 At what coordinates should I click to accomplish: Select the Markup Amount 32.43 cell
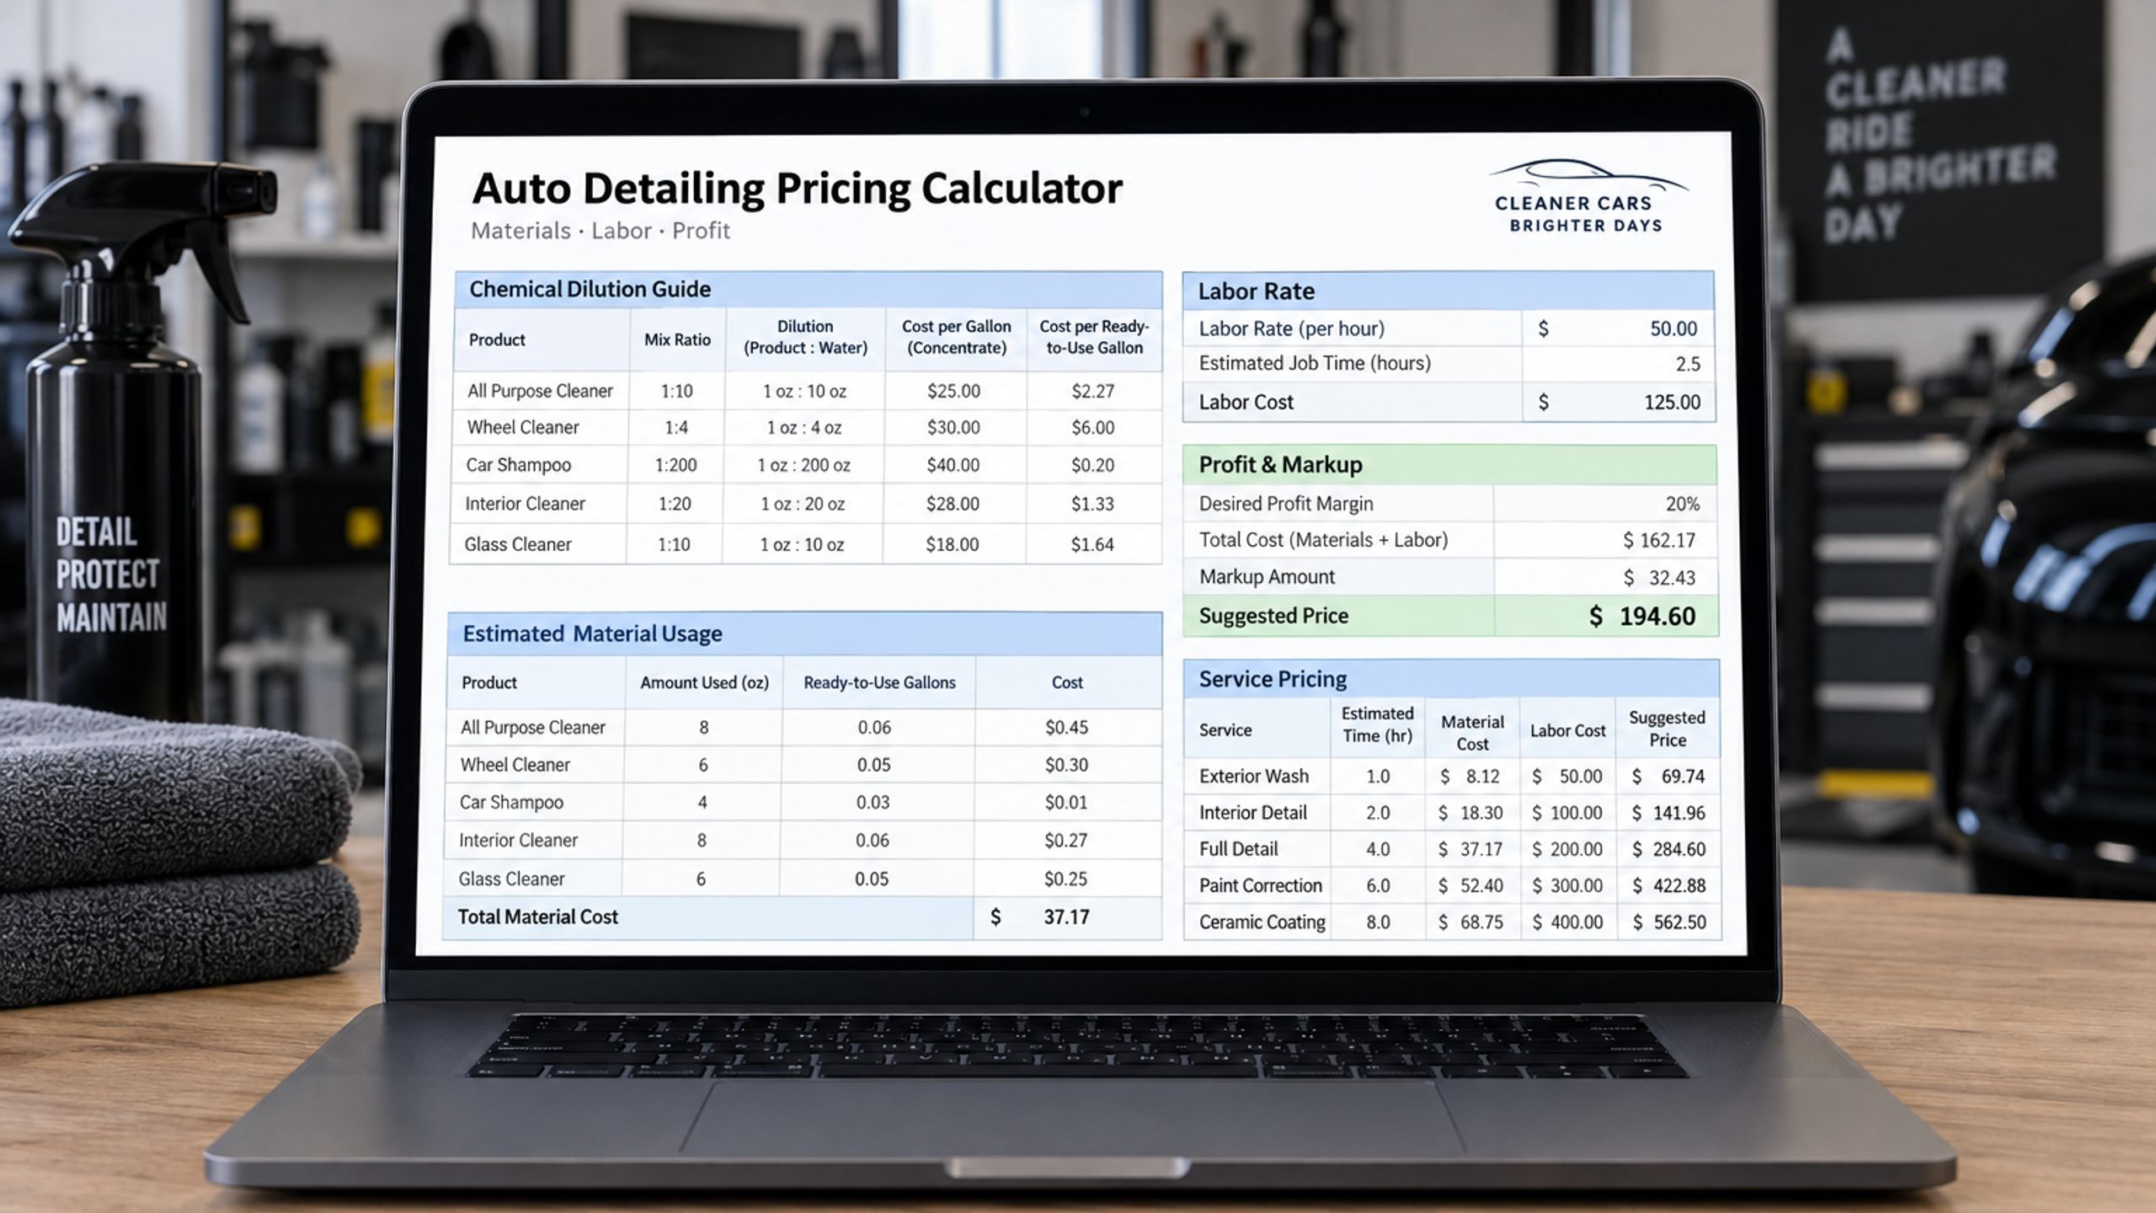[1606, 578]
